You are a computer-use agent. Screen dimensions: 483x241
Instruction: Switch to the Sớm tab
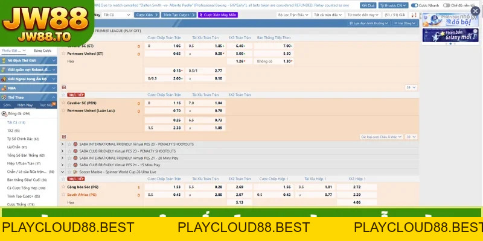click(7, 105)
